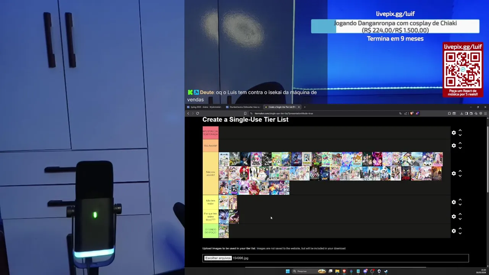489x275 pixels.
Task: Open settings gear for Não vou assistir tier
Action: (x=454, y=173)
